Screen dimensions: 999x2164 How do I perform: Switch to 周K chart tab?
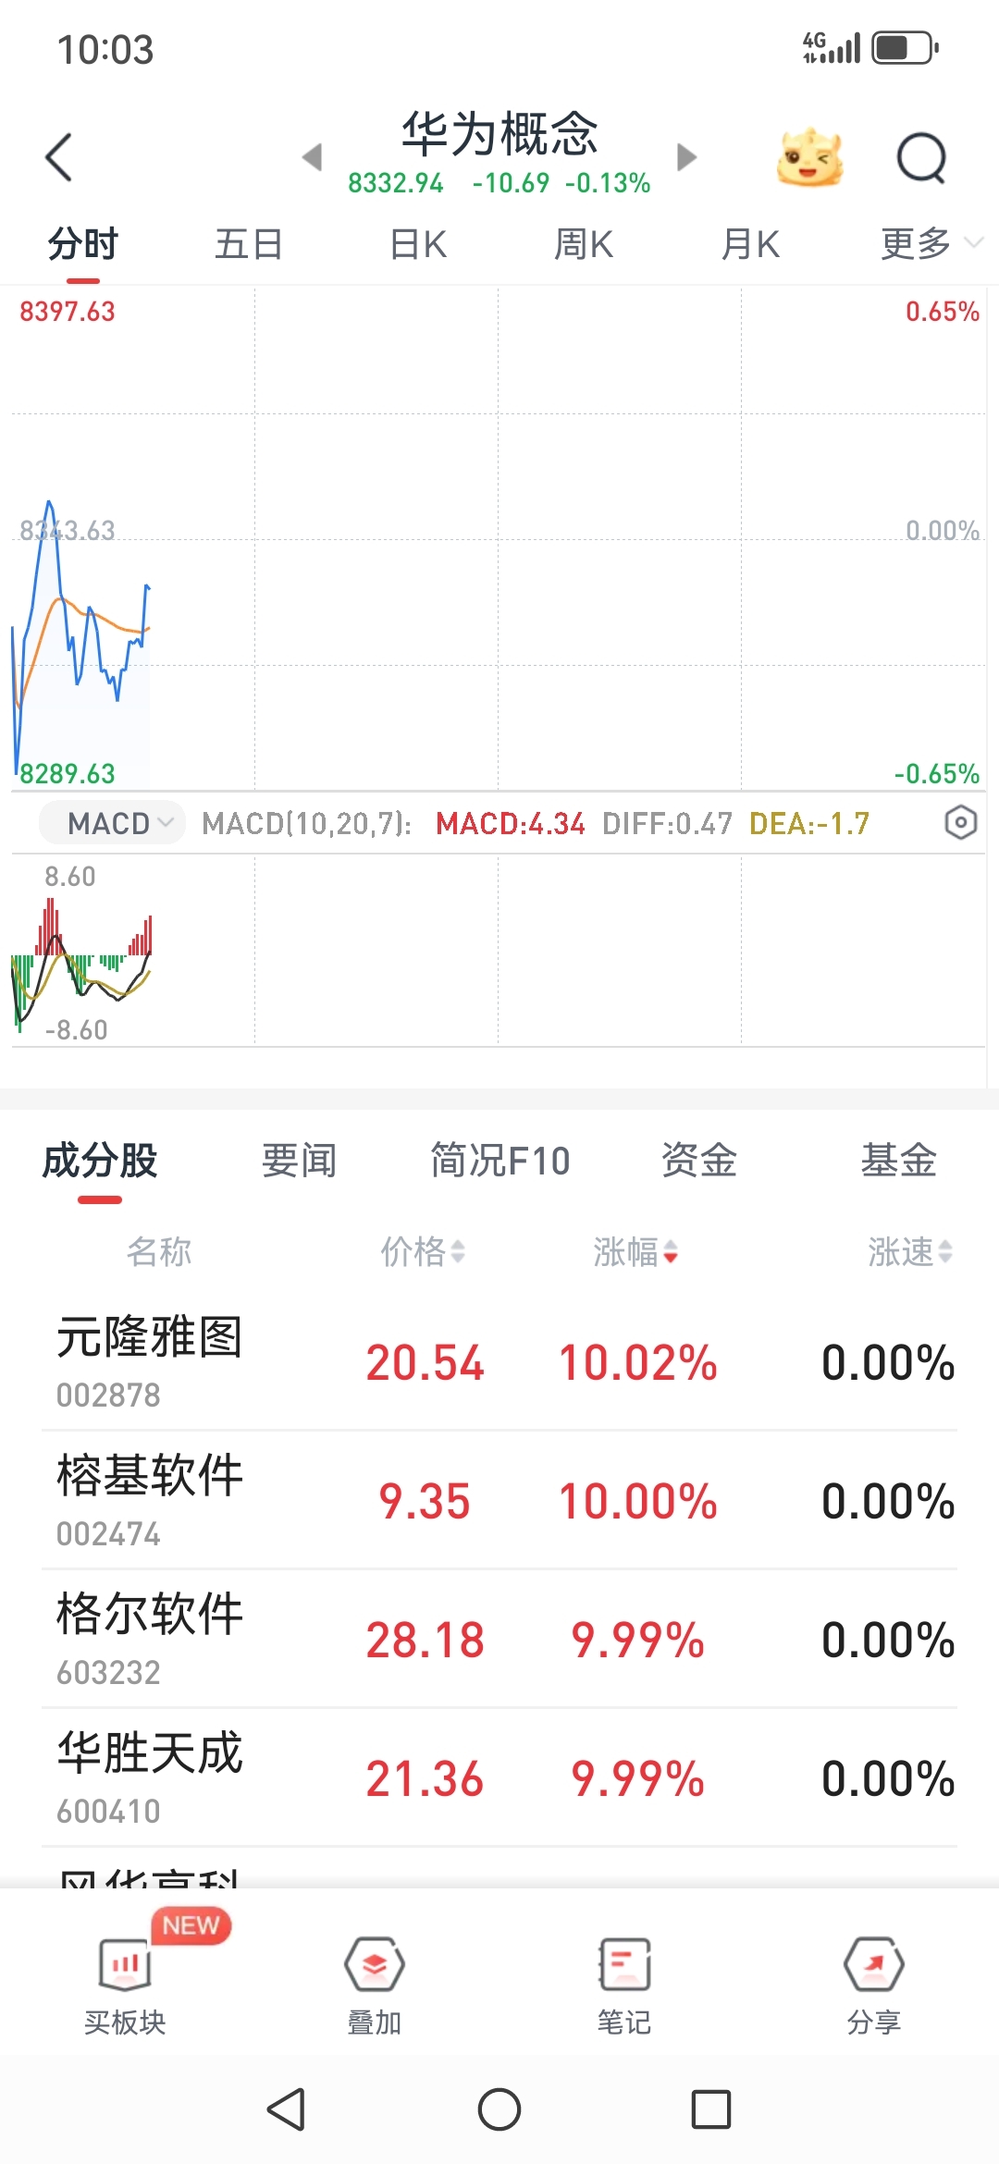(584, 244)
